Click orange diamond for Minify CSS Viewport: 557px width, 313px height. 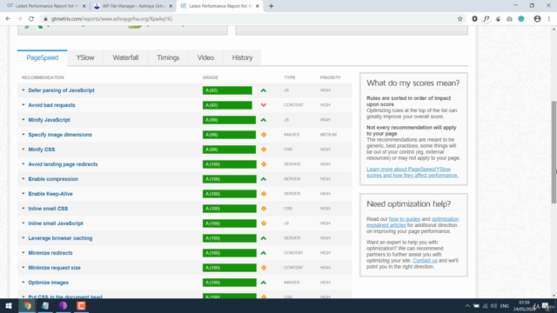264,150
